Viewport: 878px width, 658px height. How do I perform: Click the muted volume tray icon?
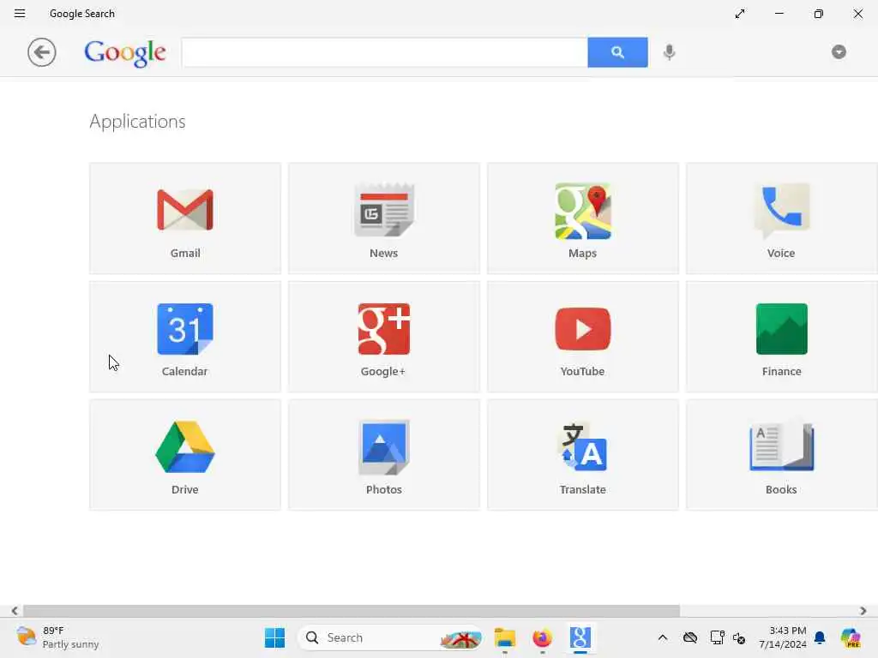[739, 637]
